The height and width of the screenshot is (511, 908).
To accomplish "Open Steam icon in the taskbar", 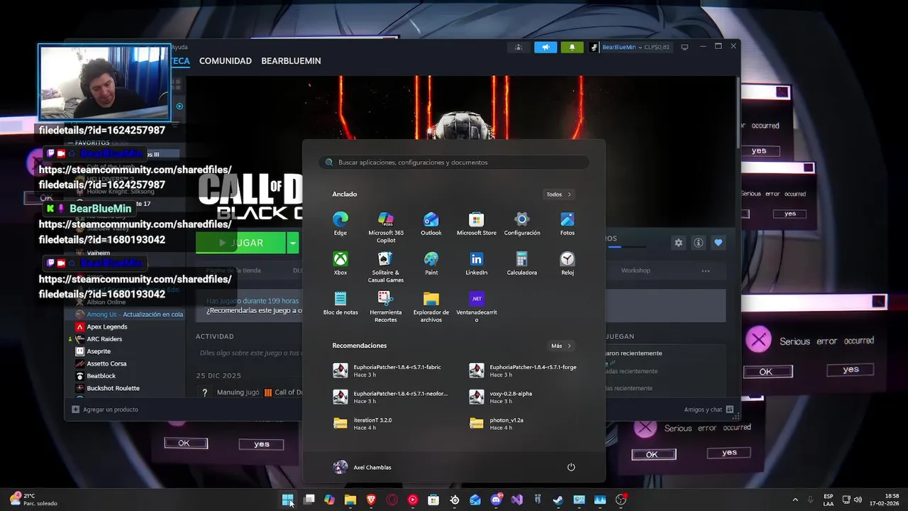I will tap(558, 500).
